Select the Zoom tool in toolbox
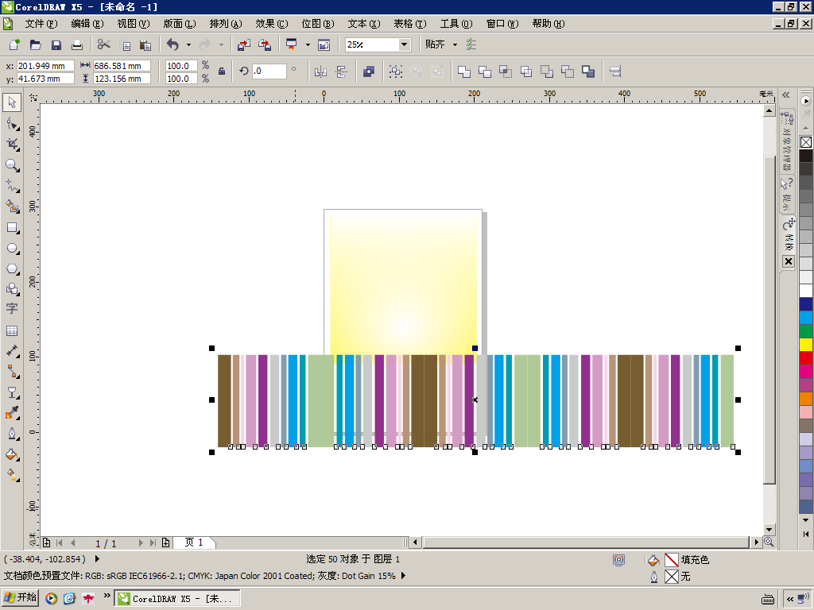This screenshot has height=610, width=814. [x=13, y=165]
